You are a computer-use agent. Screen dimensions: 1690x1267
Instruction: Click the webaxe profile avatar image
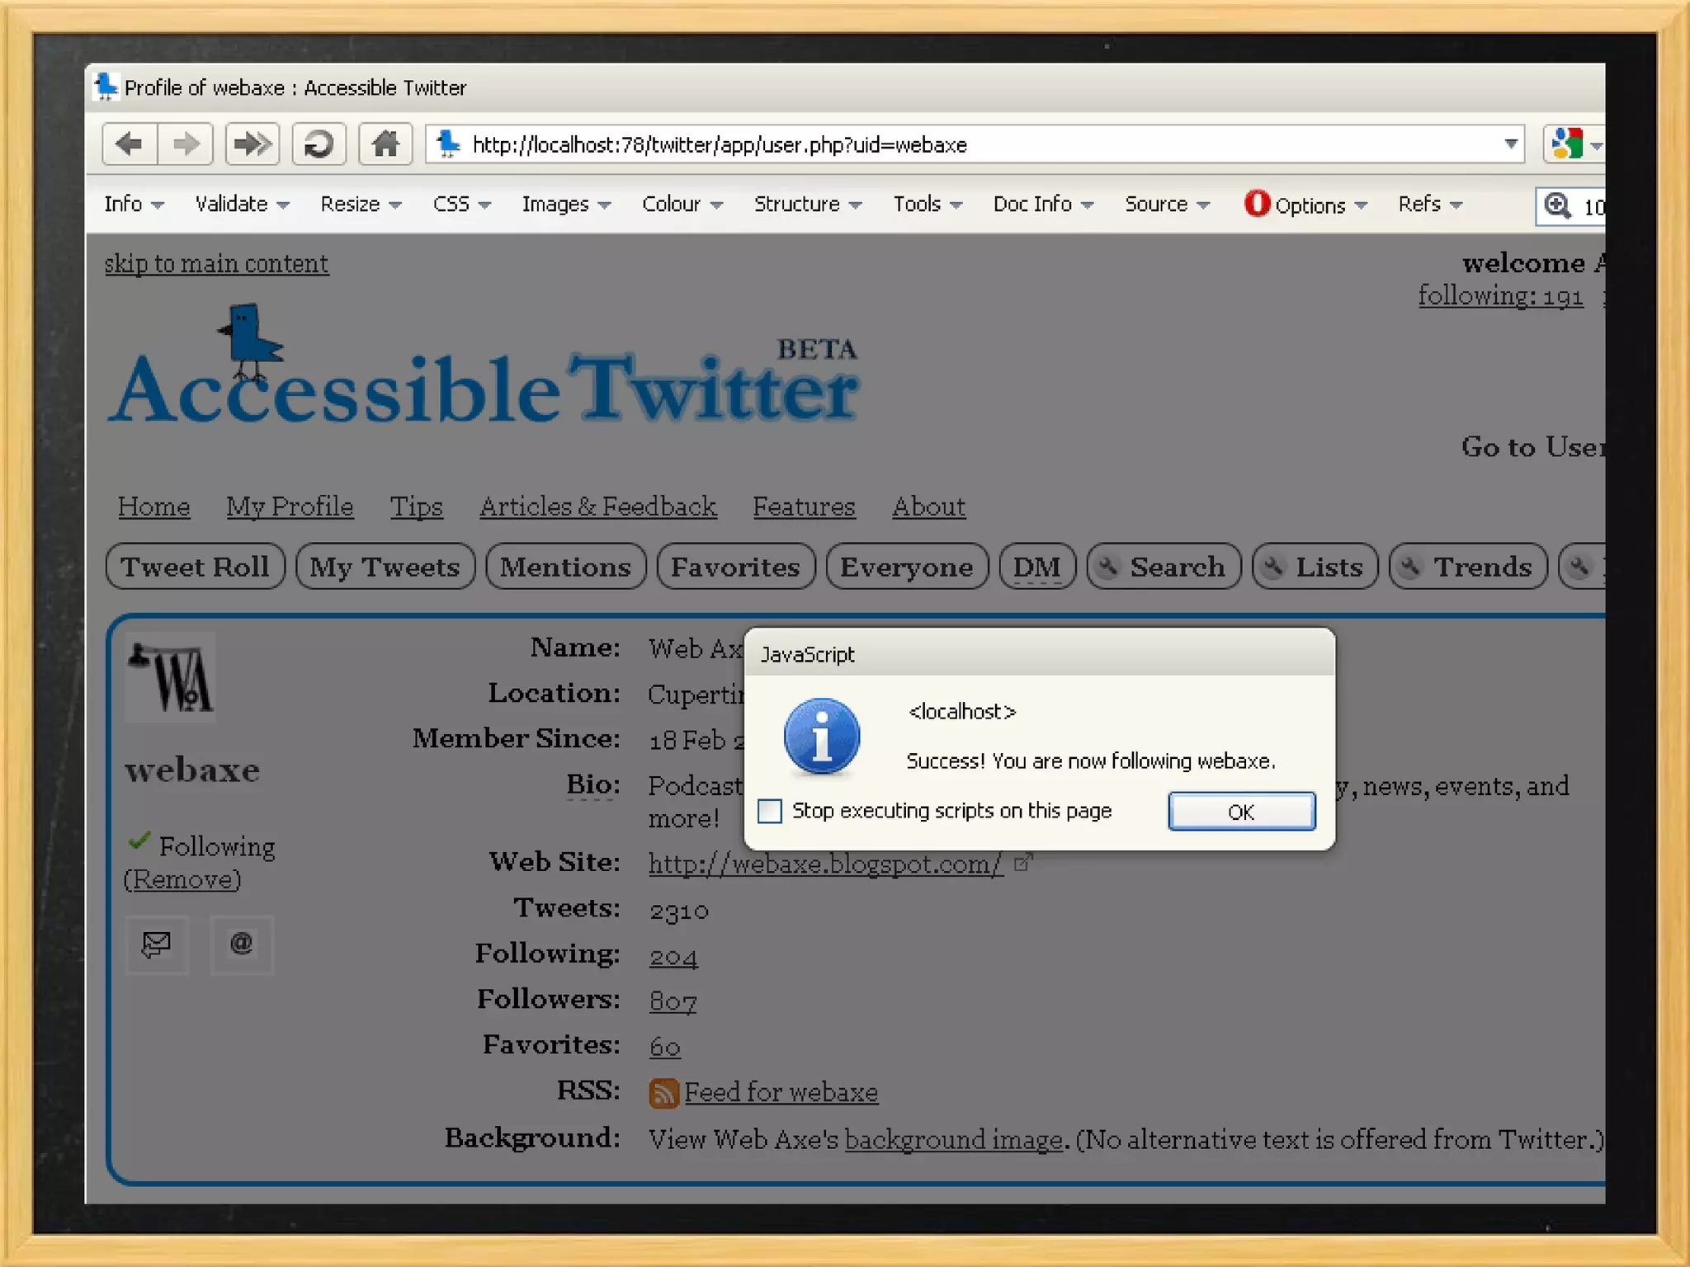(x=170, y=677)
